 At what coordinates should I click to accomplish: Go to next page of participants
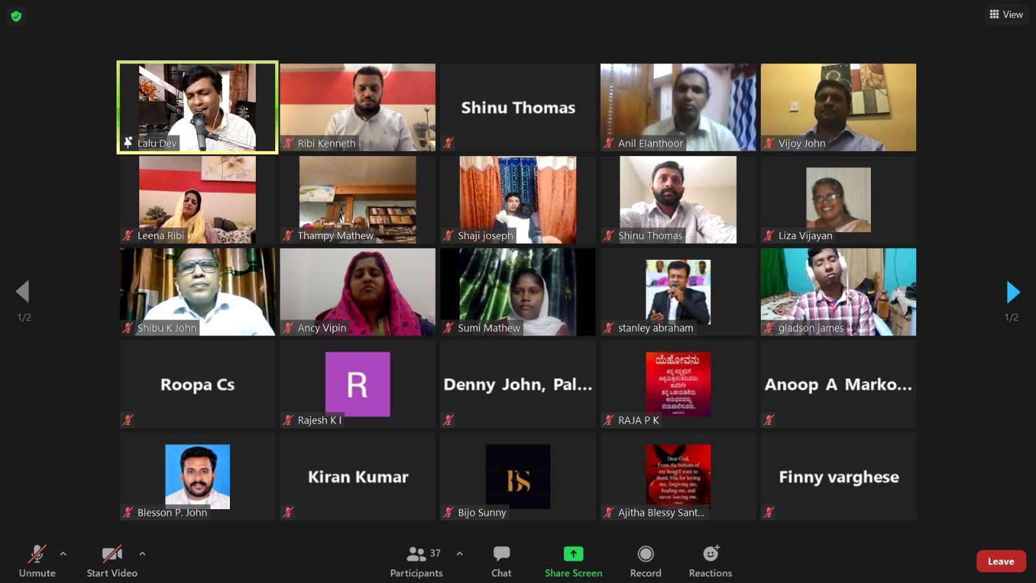click(x=1013, y=292)
